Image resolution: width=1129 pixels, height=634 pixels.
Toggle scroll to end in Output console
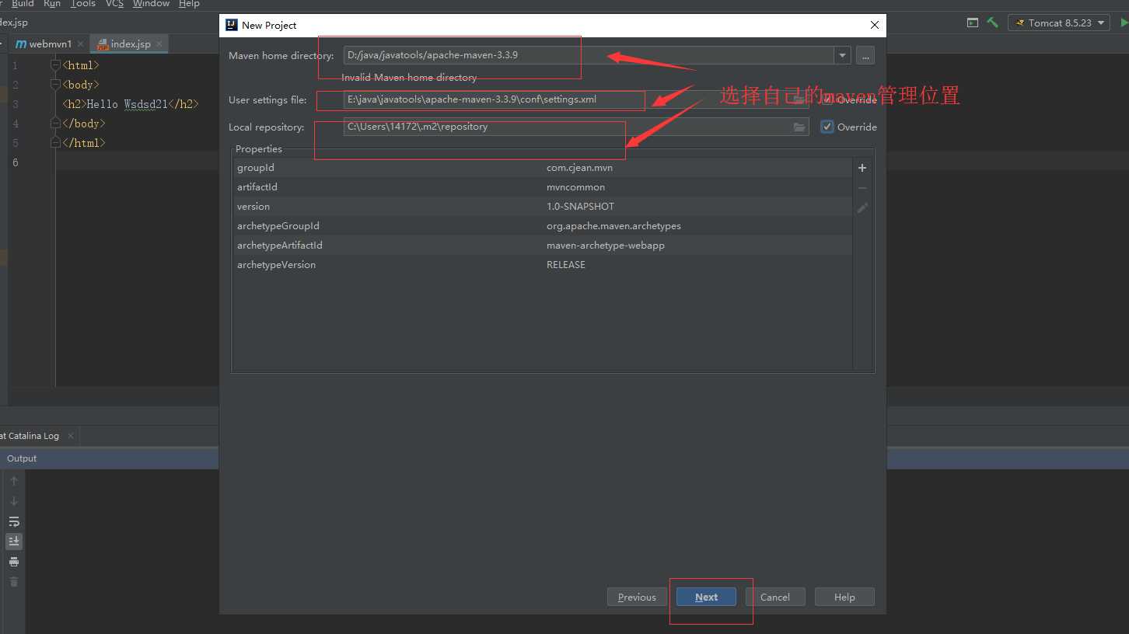tap(14, 542)
